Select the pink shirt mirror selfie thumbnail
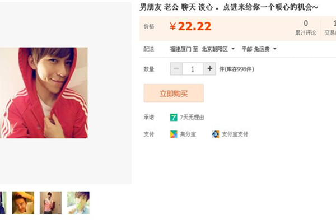This screenshot has width=336, height=224. click(x=50, y=203)
